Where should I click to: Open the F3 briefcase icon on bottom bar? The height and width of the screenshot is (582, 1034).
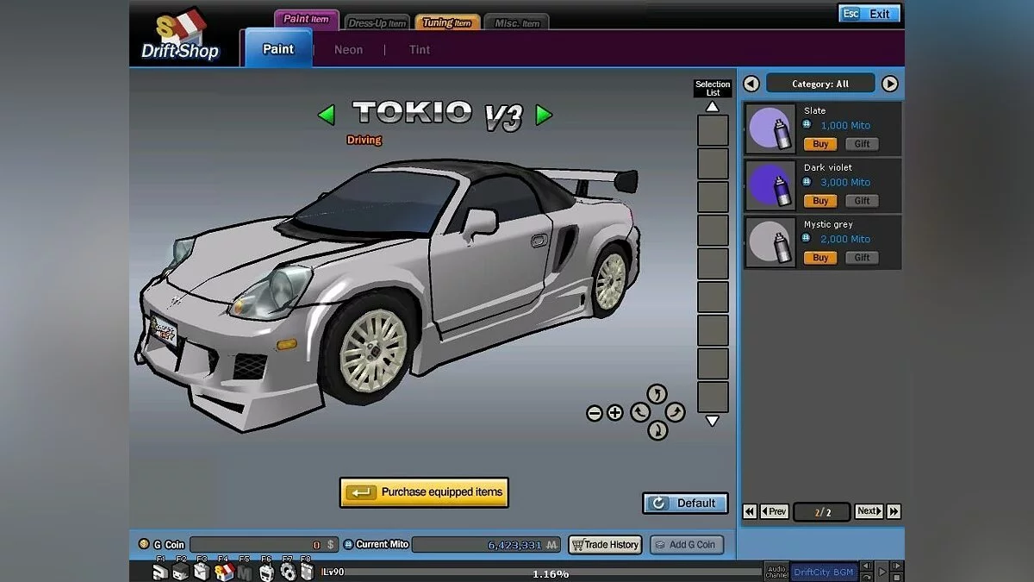tap(200, 572)
